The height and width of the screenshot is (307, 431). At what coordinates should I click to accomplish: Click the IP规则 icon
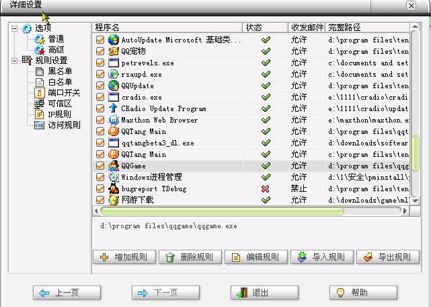click(39, 114)
